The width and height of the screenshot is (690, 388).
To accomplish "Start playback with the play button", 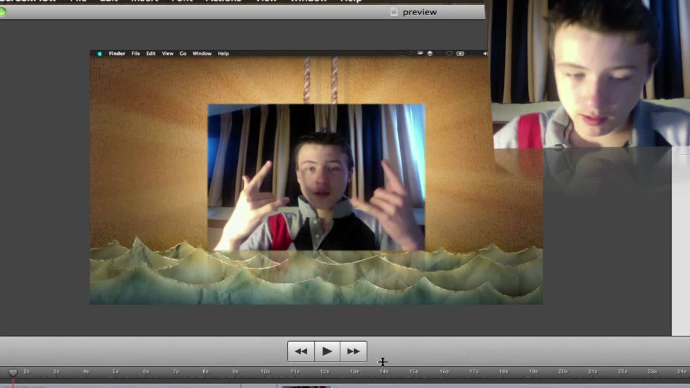I will click(327, 351).
